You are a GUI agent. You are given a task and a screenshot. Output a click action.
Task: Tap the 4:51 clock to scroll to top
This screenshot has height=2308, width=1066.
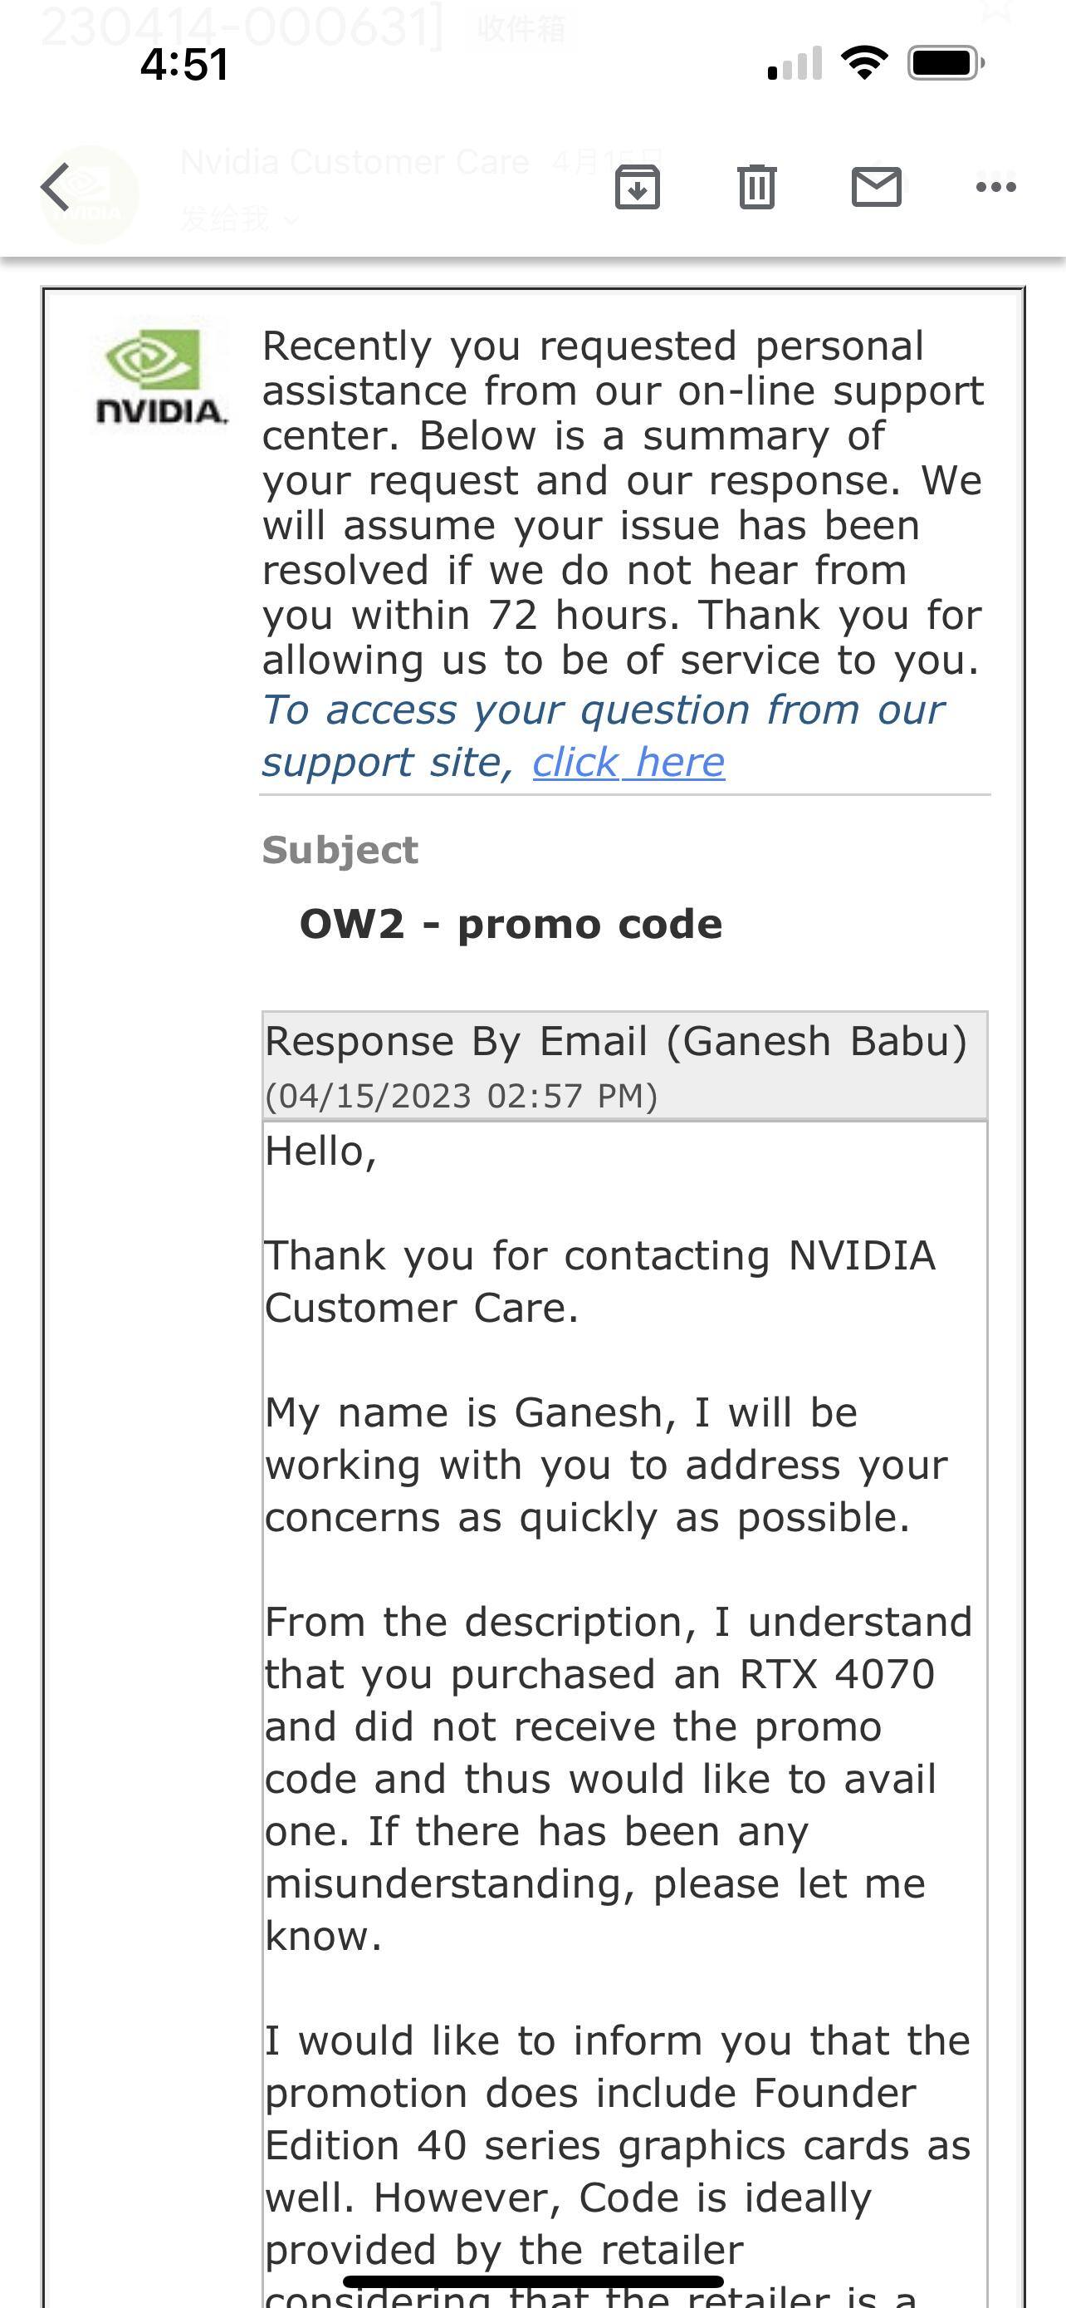[x=186, y=62]
